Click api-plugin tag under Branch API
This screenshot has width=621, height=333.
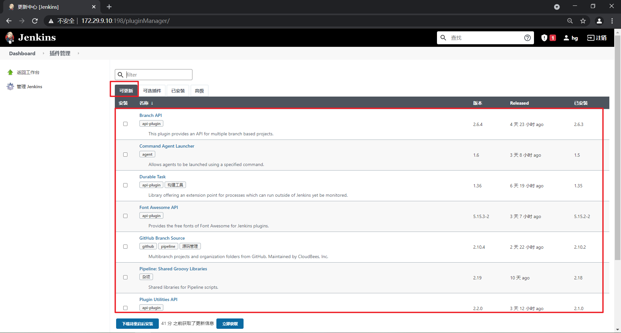pyautogui.click(x=151, y=124)
